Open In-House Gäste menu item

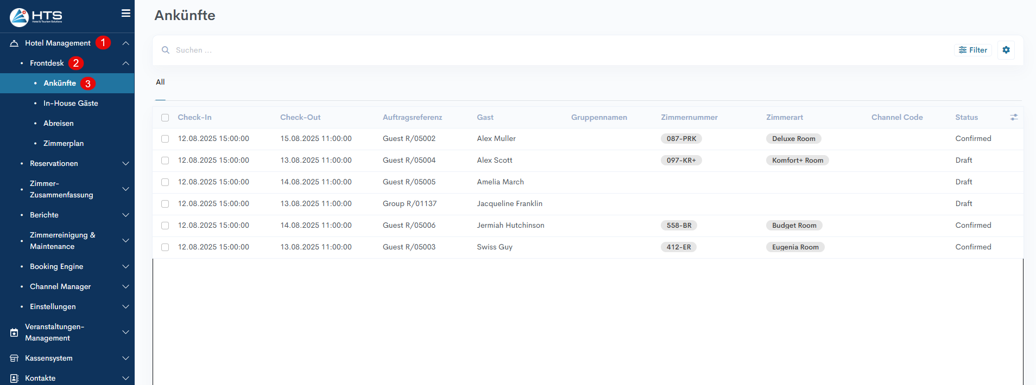click(71, 103)
